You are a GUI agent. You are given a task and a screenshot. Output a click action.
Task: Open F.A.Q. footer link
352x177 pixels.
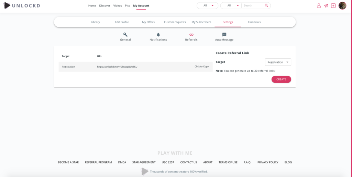247,162
